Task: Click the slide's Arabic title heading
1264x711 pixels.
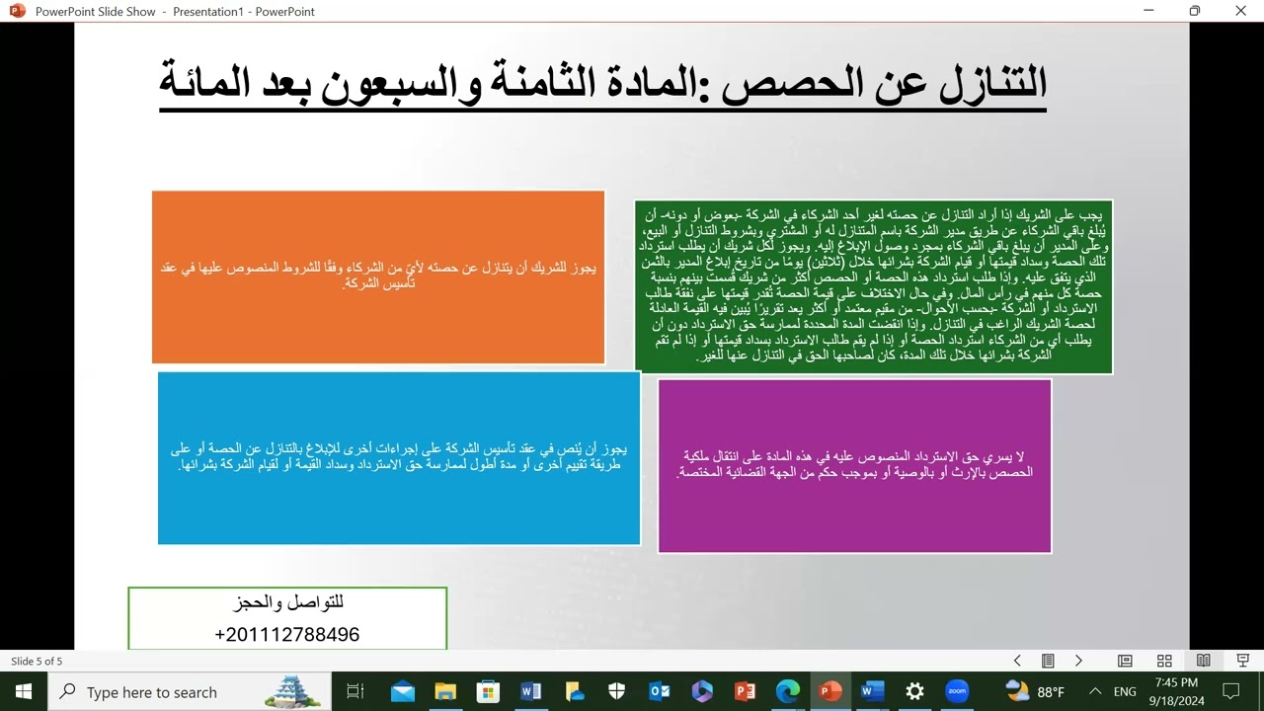Action: pos(602,83)
